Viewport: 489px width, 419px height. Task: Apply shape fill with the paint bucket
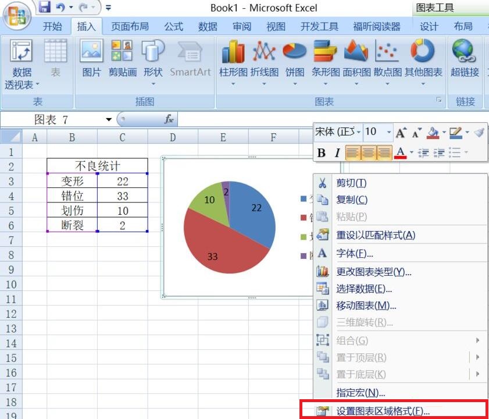433,133
